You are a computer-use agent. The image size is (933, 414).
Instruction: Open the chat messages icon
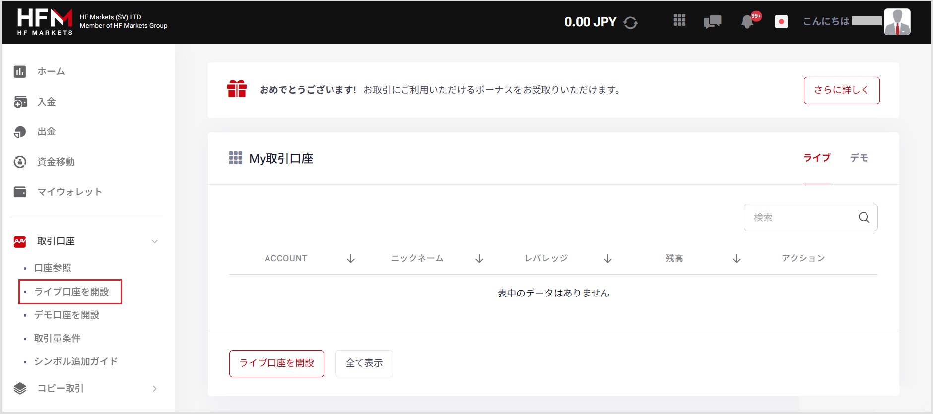click(x=712, y=22)
